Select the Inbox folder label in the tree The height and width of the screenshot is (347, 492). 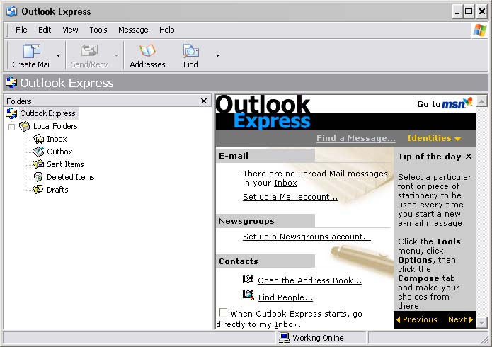(57, 139)
